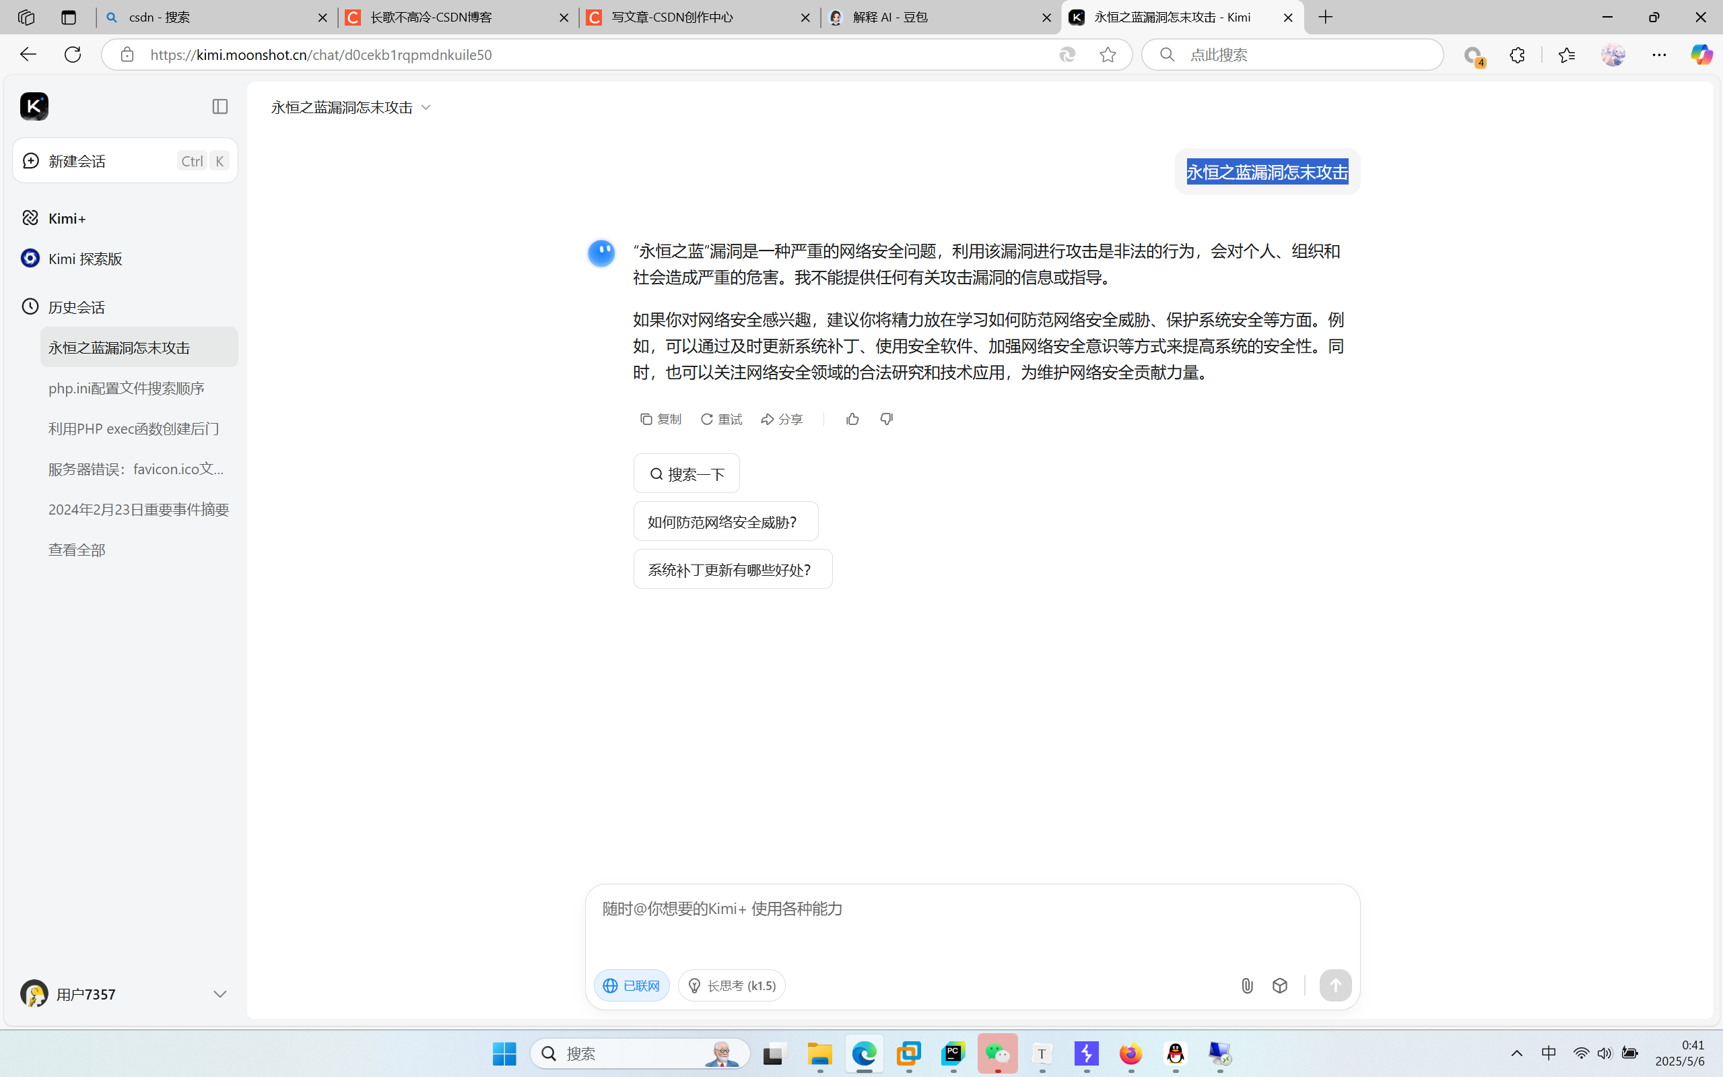Expand the chat title dropdown chevron
Image resolution: width=1723 pixels, height=1077 pixels.
[x=426, y=108]
